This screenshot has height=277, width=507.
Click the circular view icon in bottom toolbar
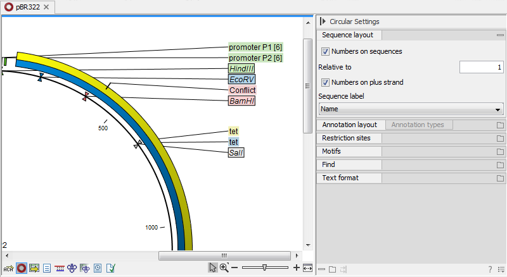click(x=22, y=268)
